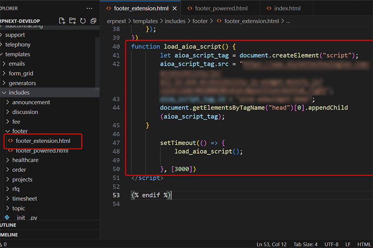The width and height of the screenshot is (373, 248).
Task: Click line number 40 in the gutter
Action: point(116,47)
